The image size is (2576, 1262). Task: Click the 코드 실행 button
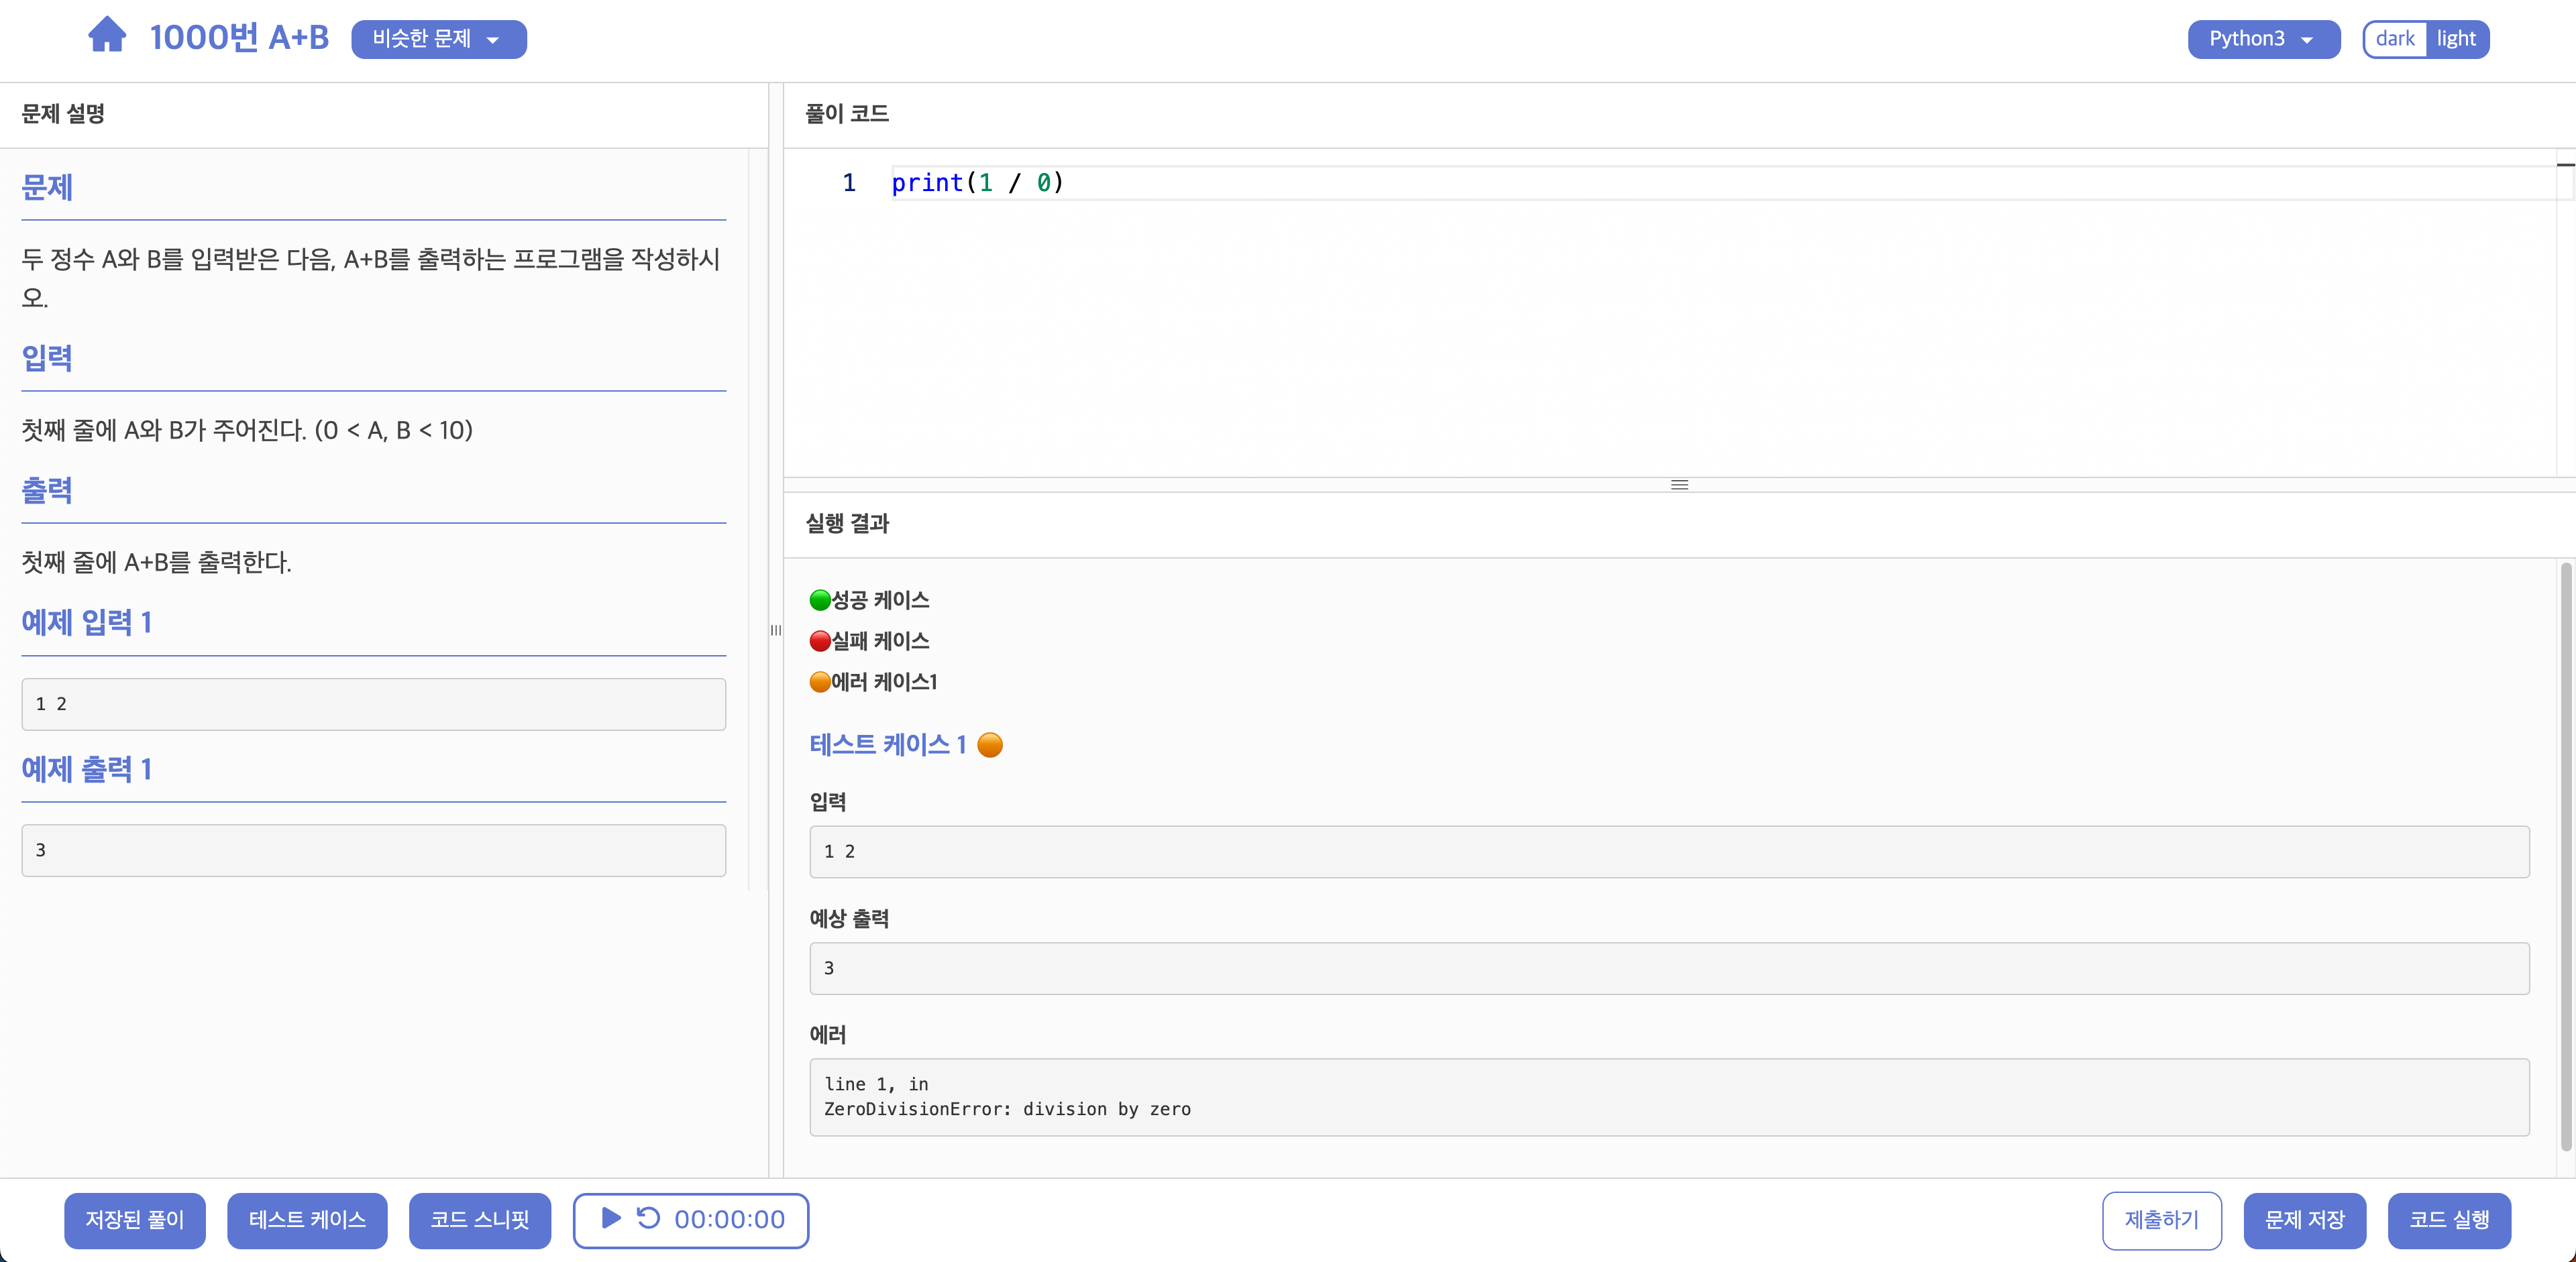click(2449, 1220)
